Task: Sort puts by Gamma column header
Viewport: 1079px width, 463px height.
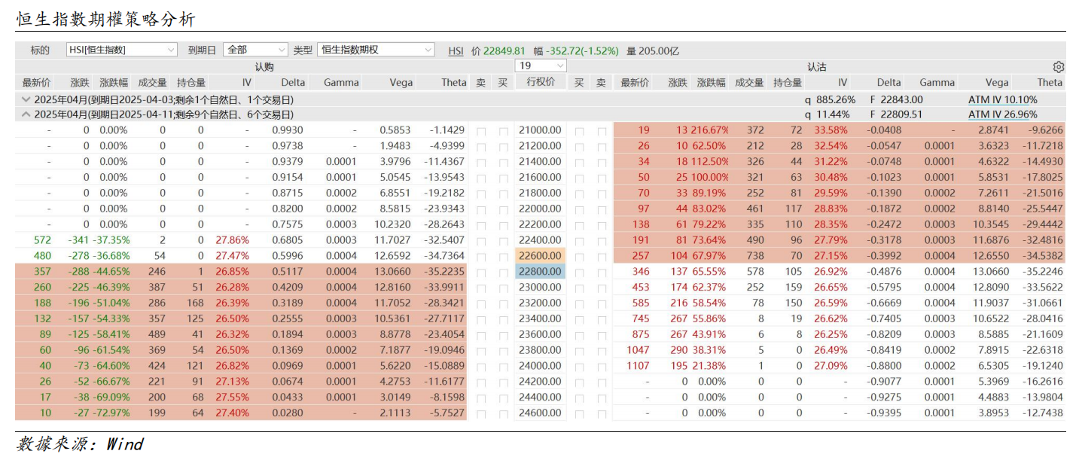Action: (x=937, y=83)
